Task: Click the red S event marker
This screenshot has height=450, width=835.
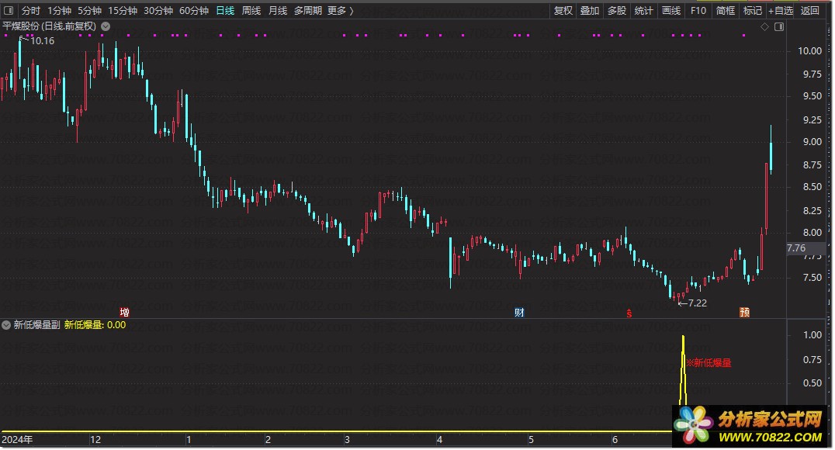Action: coord(629,313)
